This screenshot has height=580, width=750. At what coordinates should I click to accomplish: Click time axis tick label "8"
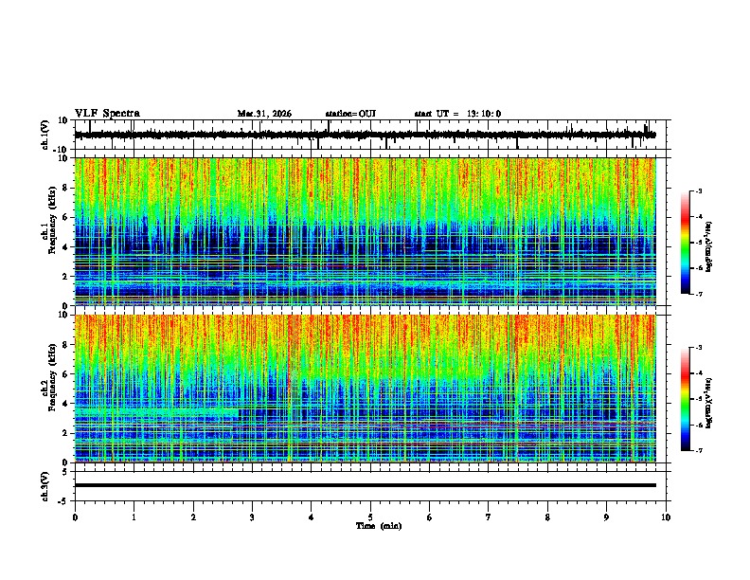[547, 517]
